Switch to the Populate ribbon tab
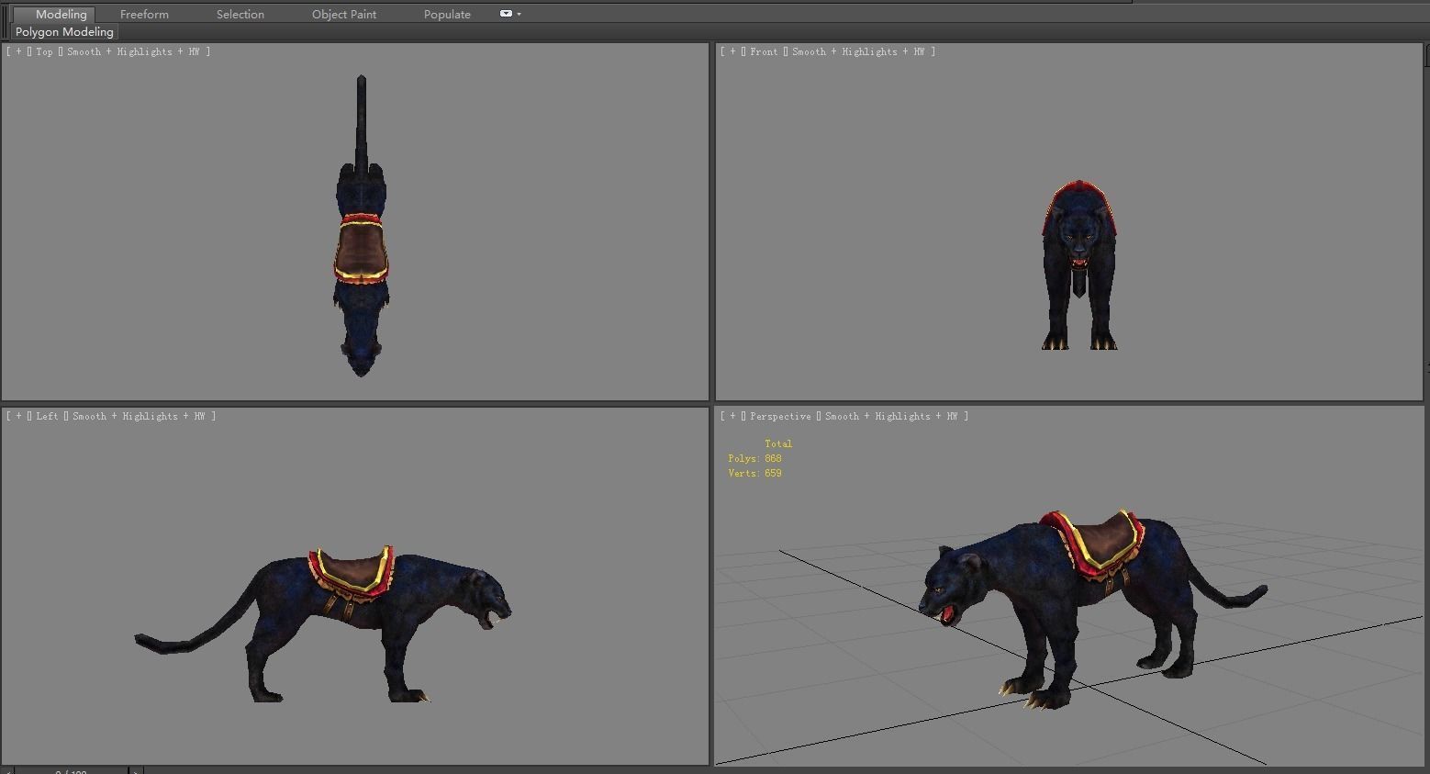 point(447,14)
